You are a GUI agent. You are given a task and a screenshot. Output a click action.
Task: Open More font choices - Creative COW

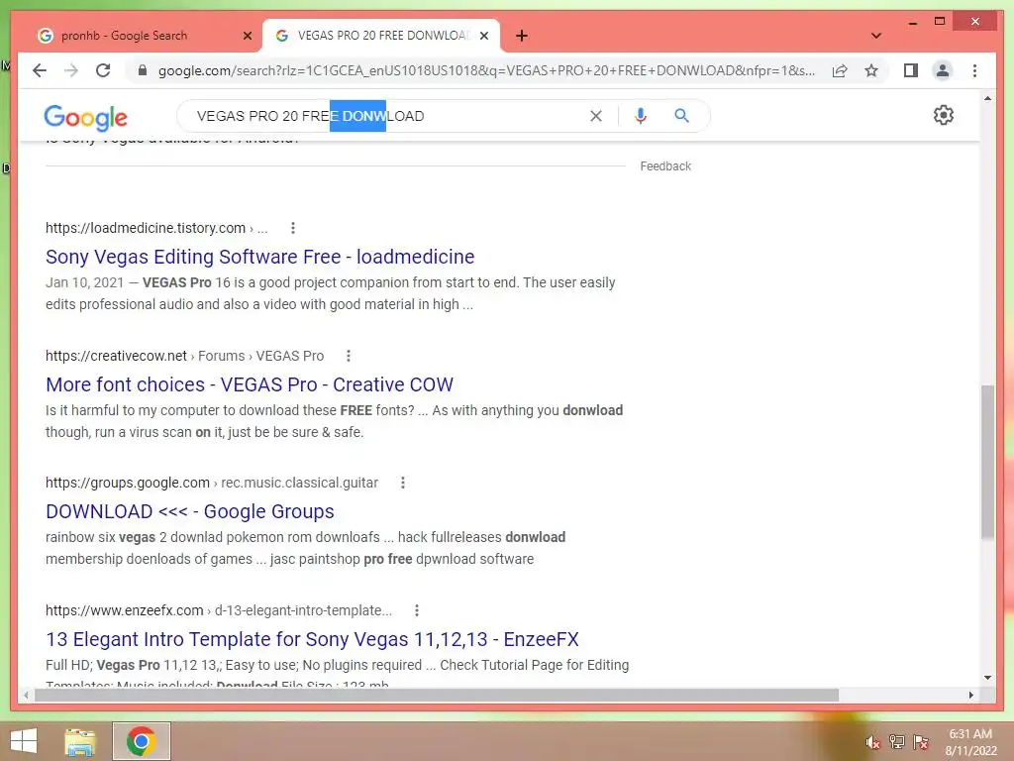pos(250,384)
